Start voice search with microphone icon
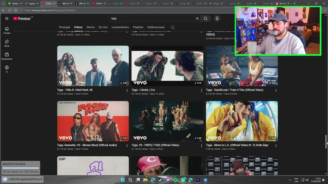This screenshot has width=328, height=184. click(x=217, y=18)
